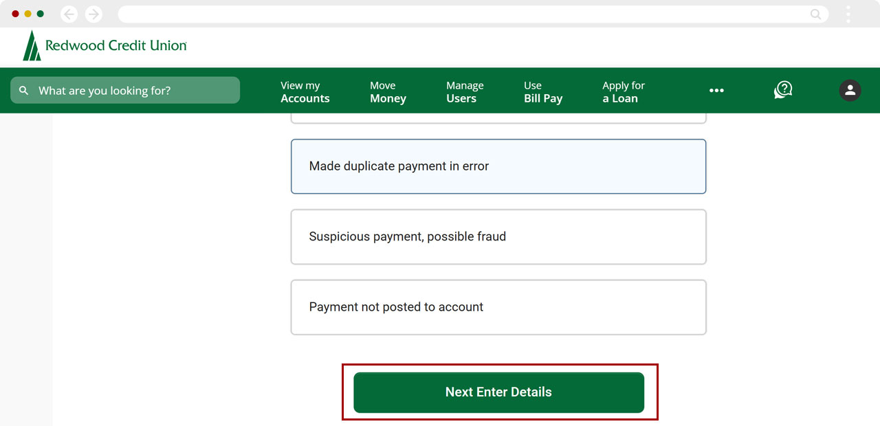
Task: Click the browser address bar
Action: coord(461,14)
